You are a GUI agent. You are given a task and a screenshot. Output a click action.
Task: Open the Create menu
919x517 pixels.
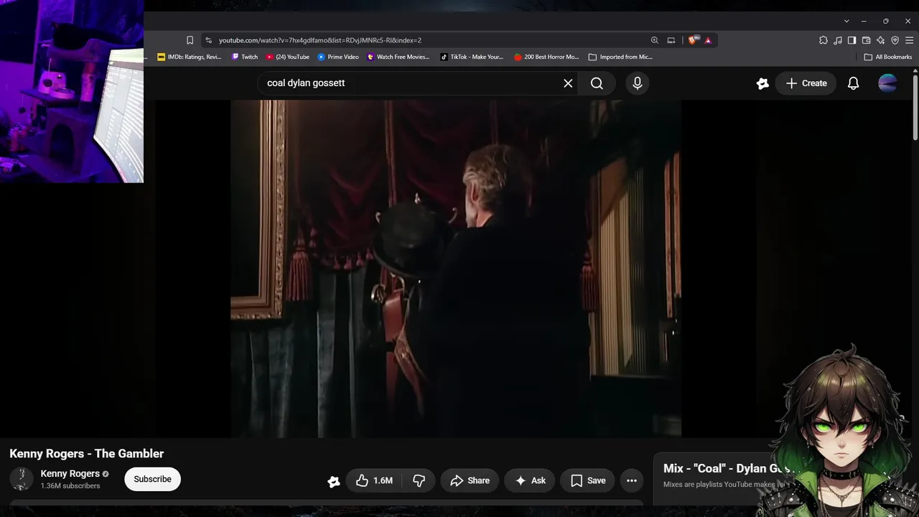pyautogui.click(x=806, y=83)
